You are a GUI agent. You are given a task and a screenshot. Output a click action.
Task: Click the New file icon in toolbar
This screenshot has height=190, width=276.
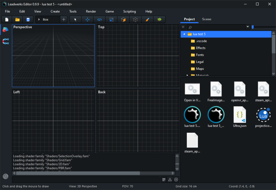click(7, 19)
